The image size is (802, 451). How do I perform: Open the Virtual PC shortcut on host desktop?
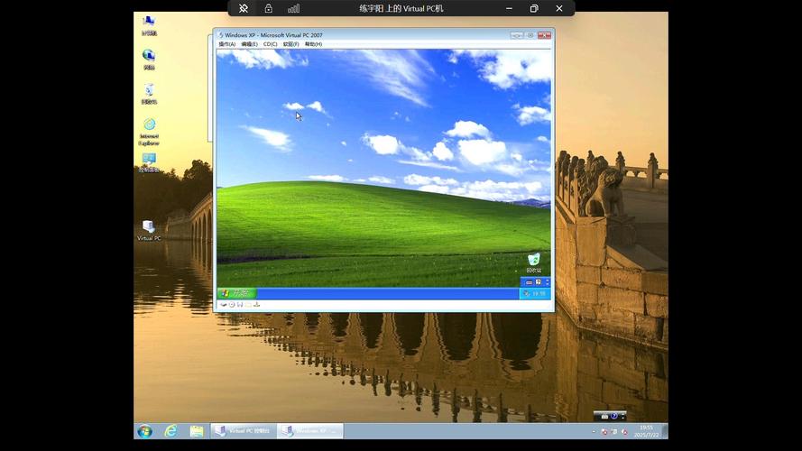tap(149, 228)
